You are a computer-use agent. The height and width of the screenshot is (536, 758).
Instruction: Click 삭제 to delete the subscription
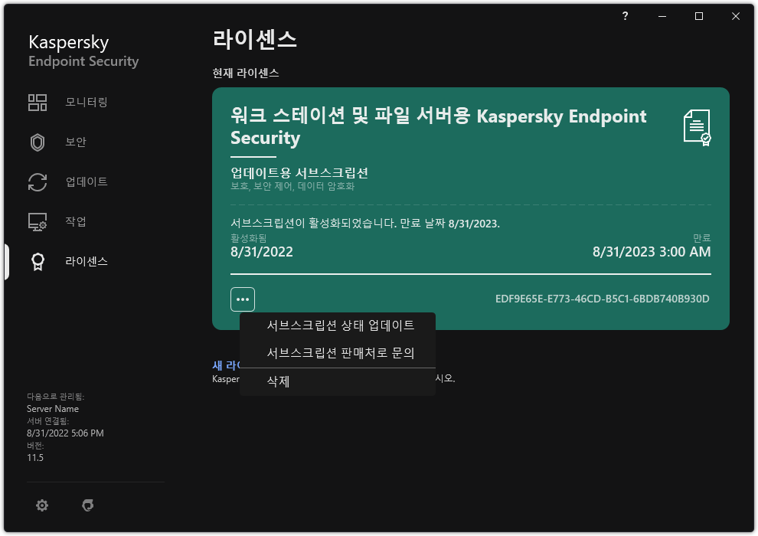click(278, 381)
